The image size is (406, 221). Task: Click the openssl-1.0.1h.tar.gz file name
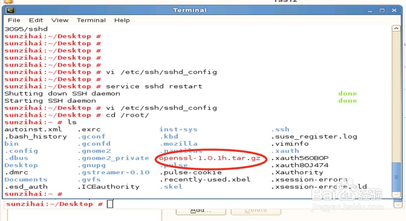point(210,158)
